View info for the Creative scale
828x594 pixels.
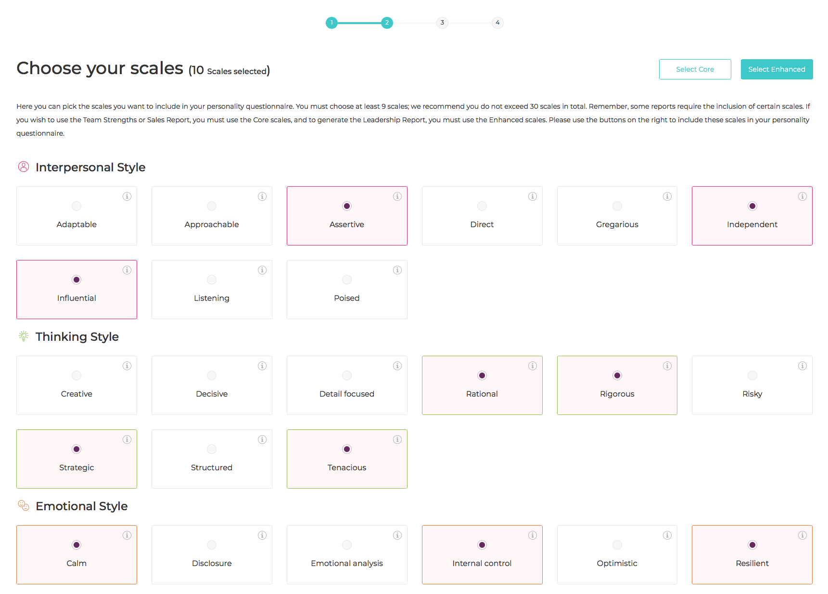coord(127,366)
